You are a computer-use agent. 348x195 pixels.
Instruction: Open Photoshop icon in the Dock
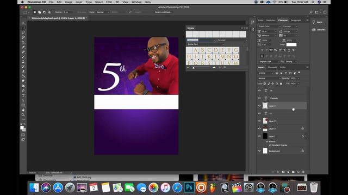[x=189, y=187]
